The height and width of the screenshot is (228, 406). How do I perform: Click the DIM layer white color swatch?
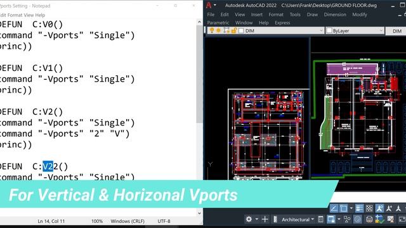point(241,31)
